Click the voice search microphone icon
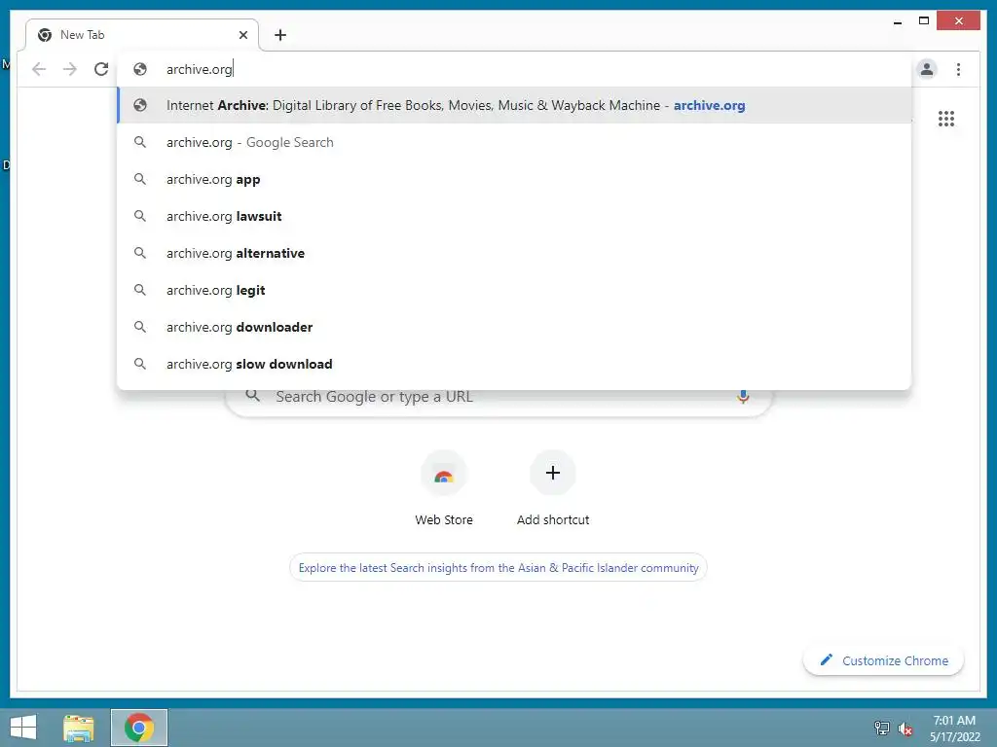Viewport: 997px width, 747px height. click(743, 397)
